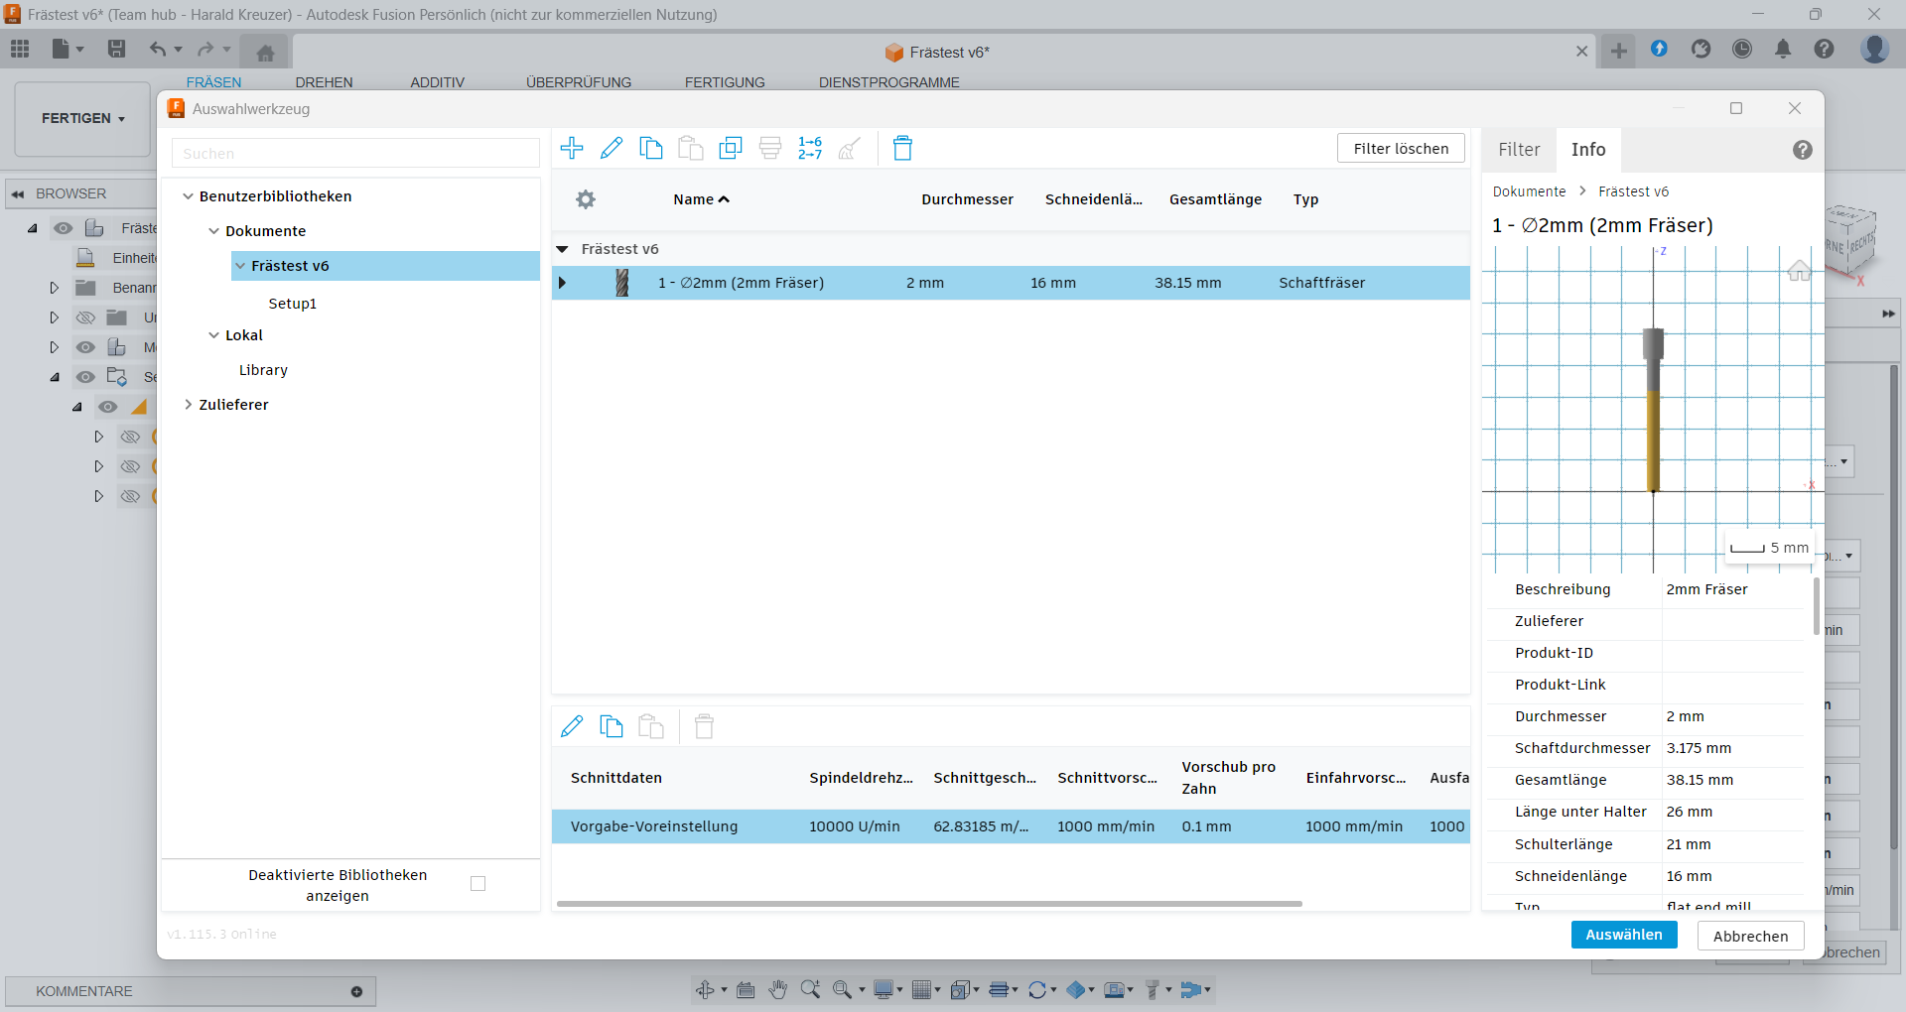The image size is (1906, 1012).
Task: Open the DREHEN ribbon tab
Action: [x=324, y=82]
